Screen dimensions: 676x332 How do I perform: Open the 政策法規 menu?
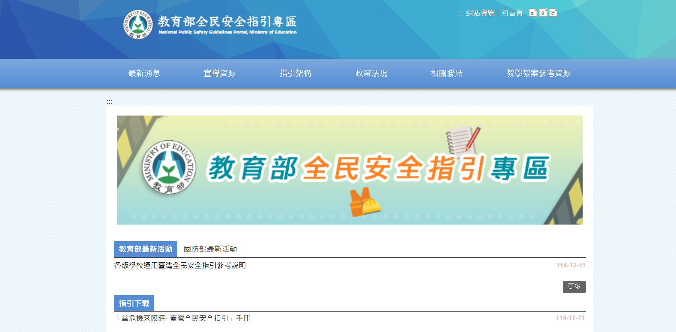pos(371,73)
